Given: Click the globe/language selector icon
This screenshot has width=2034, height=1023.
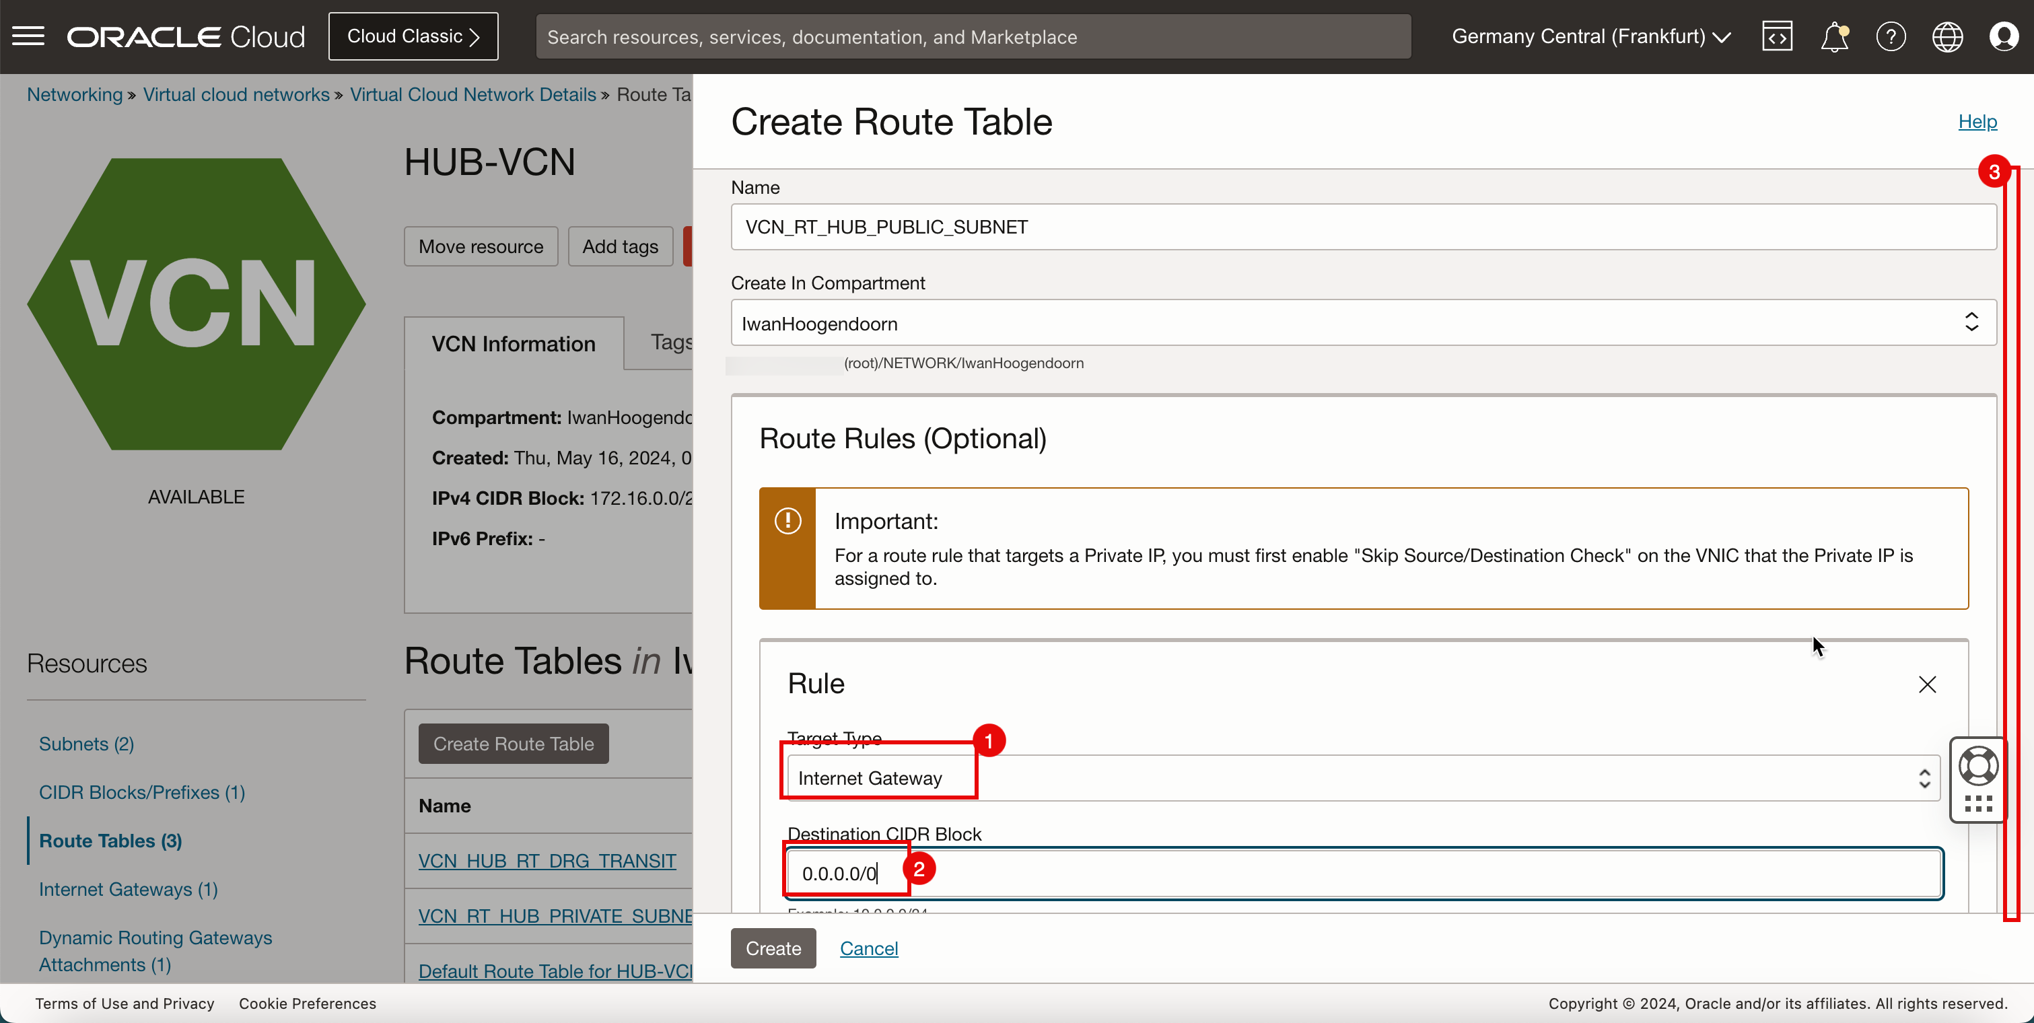Looking at the screenshot, I should (x=1945, y=35).
